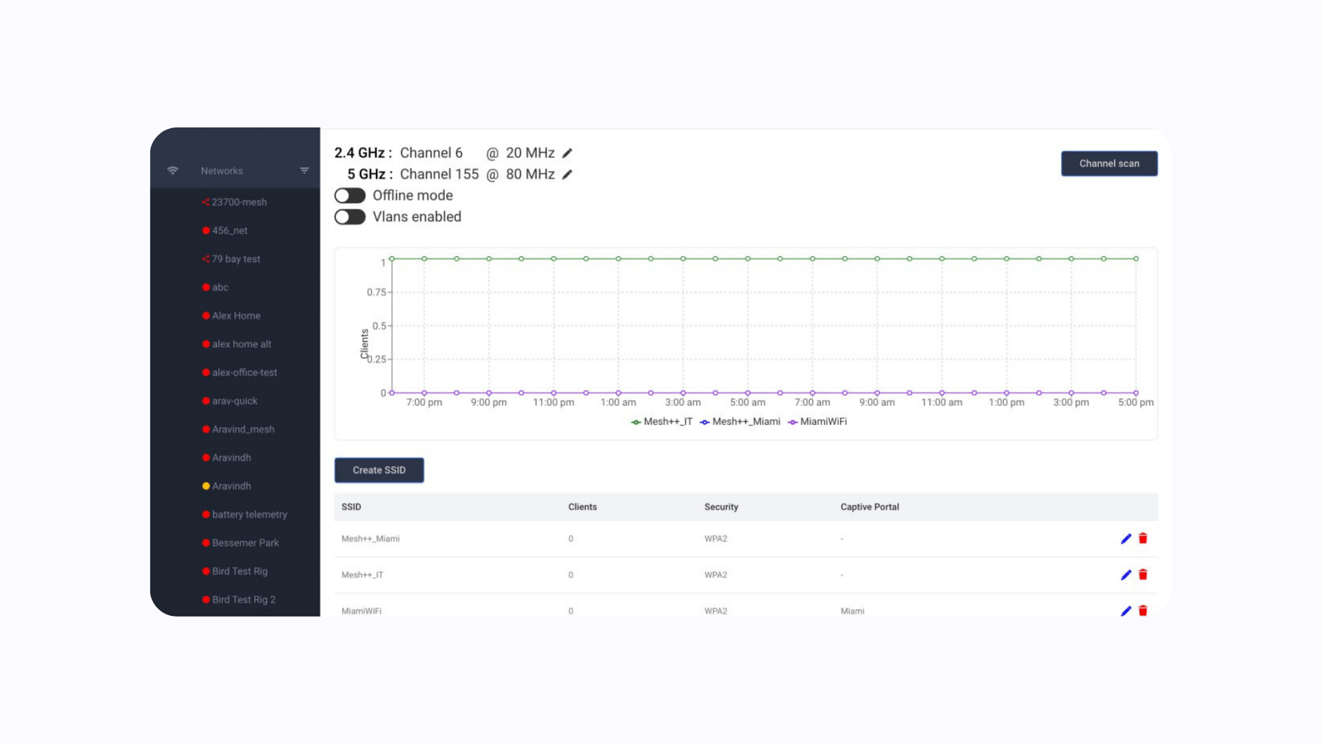This screenshot has width=1322, height=744.
Task: Open the battery telemetry network
Action: (x=249, y=514)
